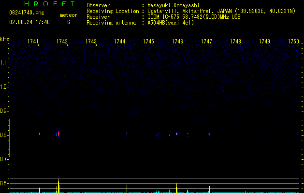Select the filename 06241740.png
This screenshot has height=193, width=304.
coord(27,13)
